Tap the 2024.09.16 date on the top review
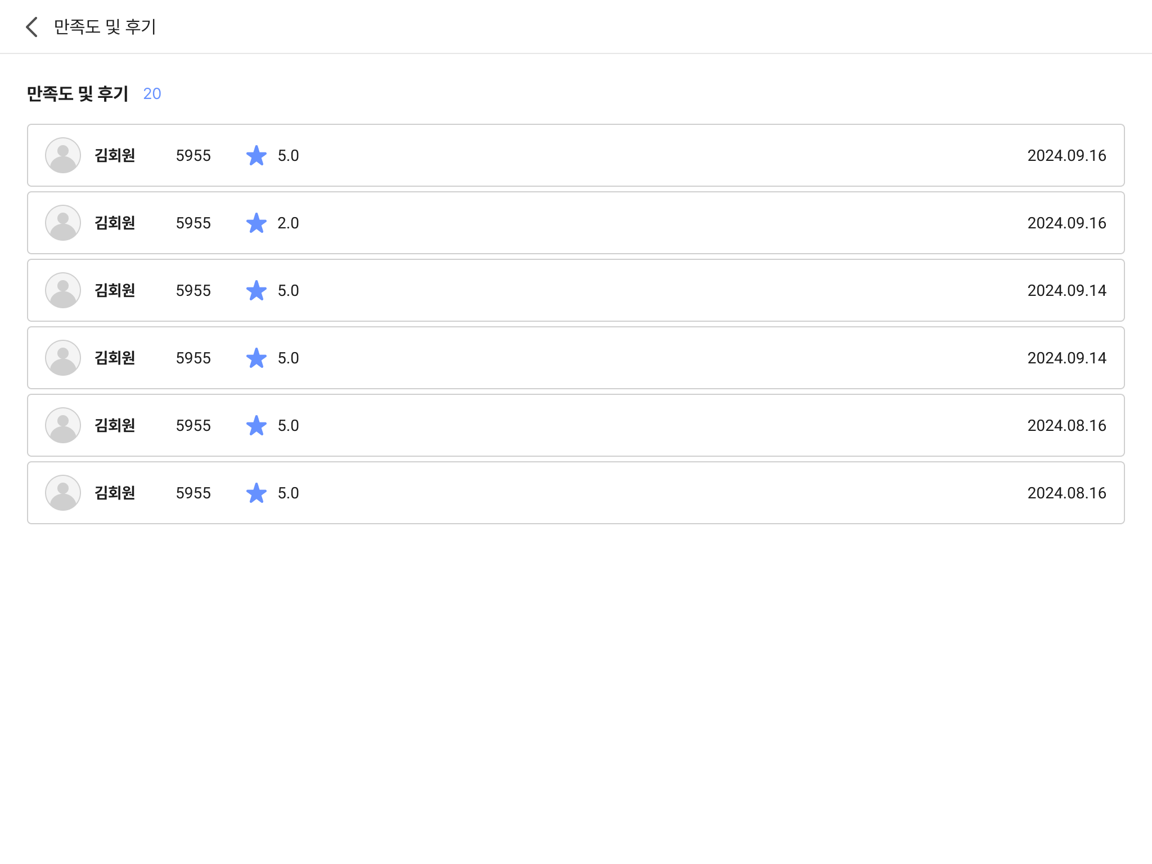 (x=1066, y=155)
